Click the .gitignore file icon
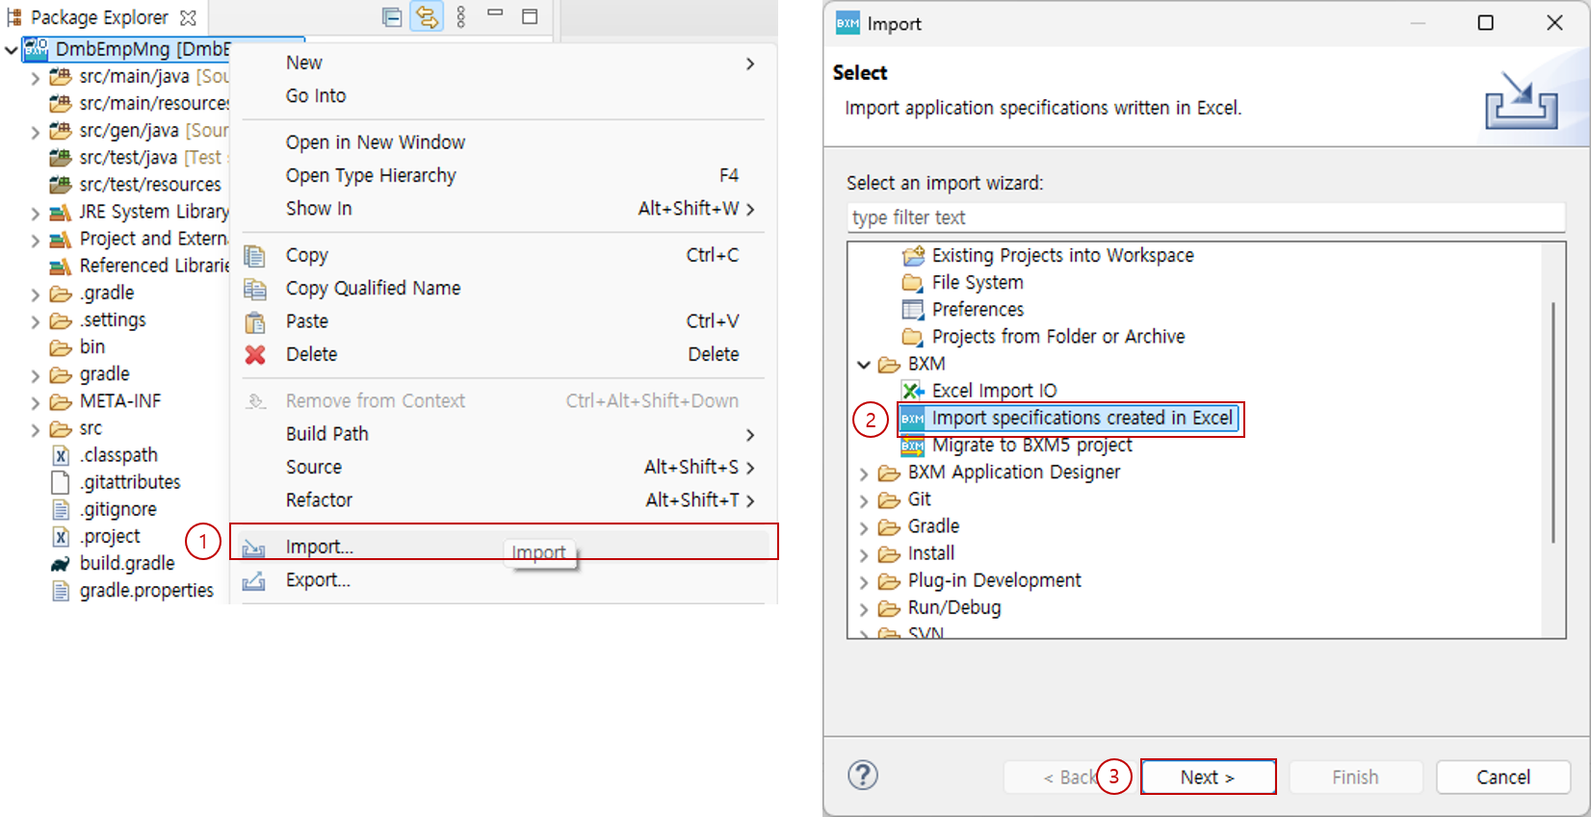The height and width of the screenshot is (817, 1591). coord(61,509)
